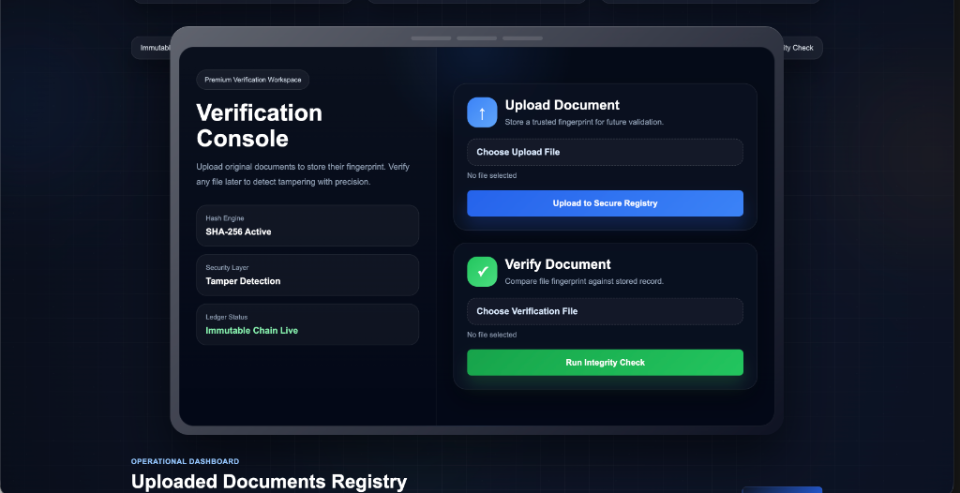Click the blue upload arrow icon
Screen dimensions: 960x493
pos(482,112)
